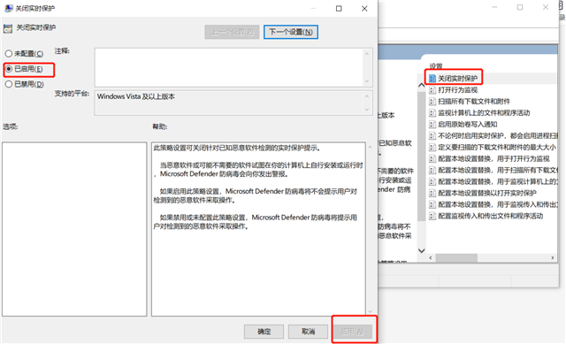Click the 监视计算机上的文件和程序活动 setting icon
The image size is (566, 344).
pos(432,113)
